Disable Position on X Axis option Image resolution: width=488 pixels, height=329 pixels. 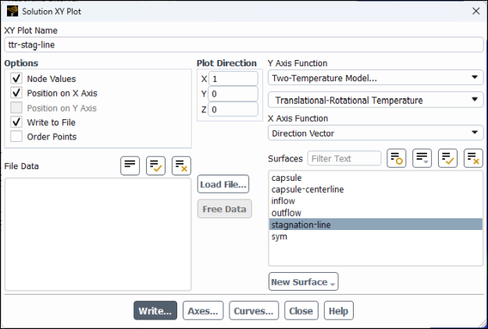[x=16, y=94]
